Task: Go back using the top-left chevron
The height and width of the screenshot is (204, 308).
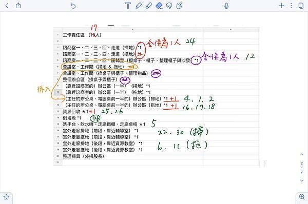Action: coord(7,6)
